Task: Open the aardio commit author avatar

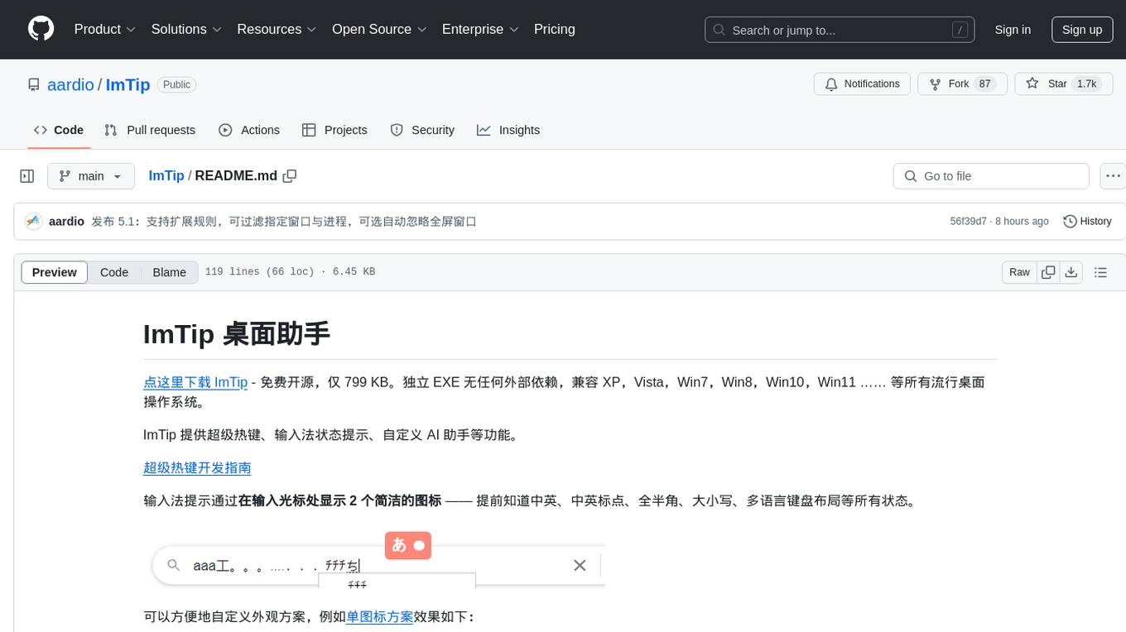Action: tap(33, 222)
